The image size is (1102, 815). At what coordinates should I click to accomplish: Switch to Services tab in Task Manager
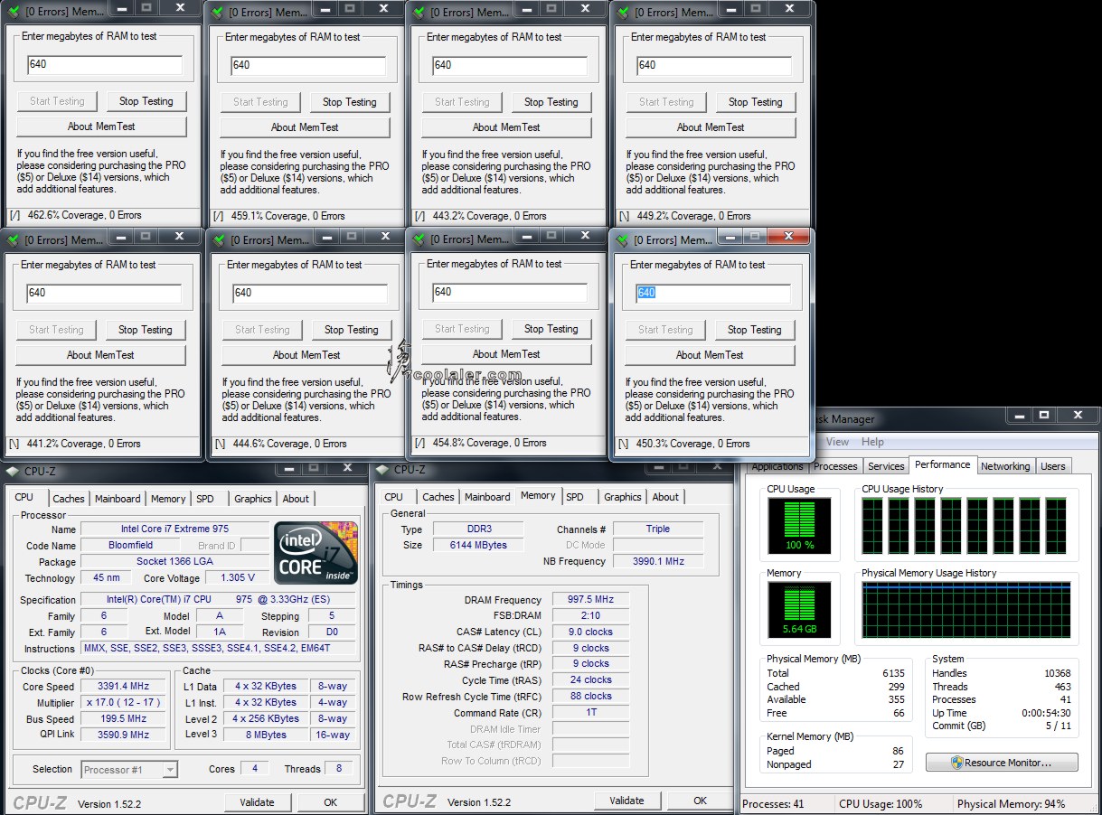pyautogui.click(x=886, y=466)
